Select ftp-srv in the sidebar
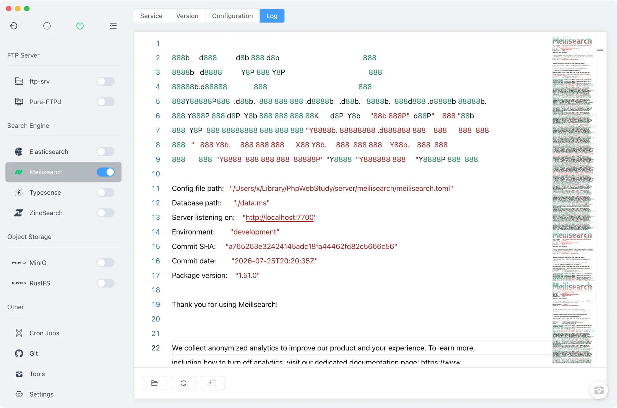The image size is (617, 408). point(63,81)
